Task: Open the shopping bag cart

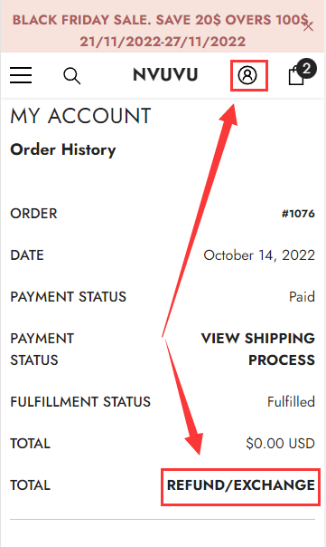Action: (x=296, y=75)
